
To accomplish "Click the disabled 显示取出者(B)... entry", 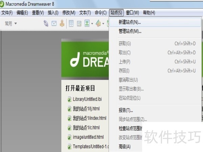I will click(x=155, y=89).
